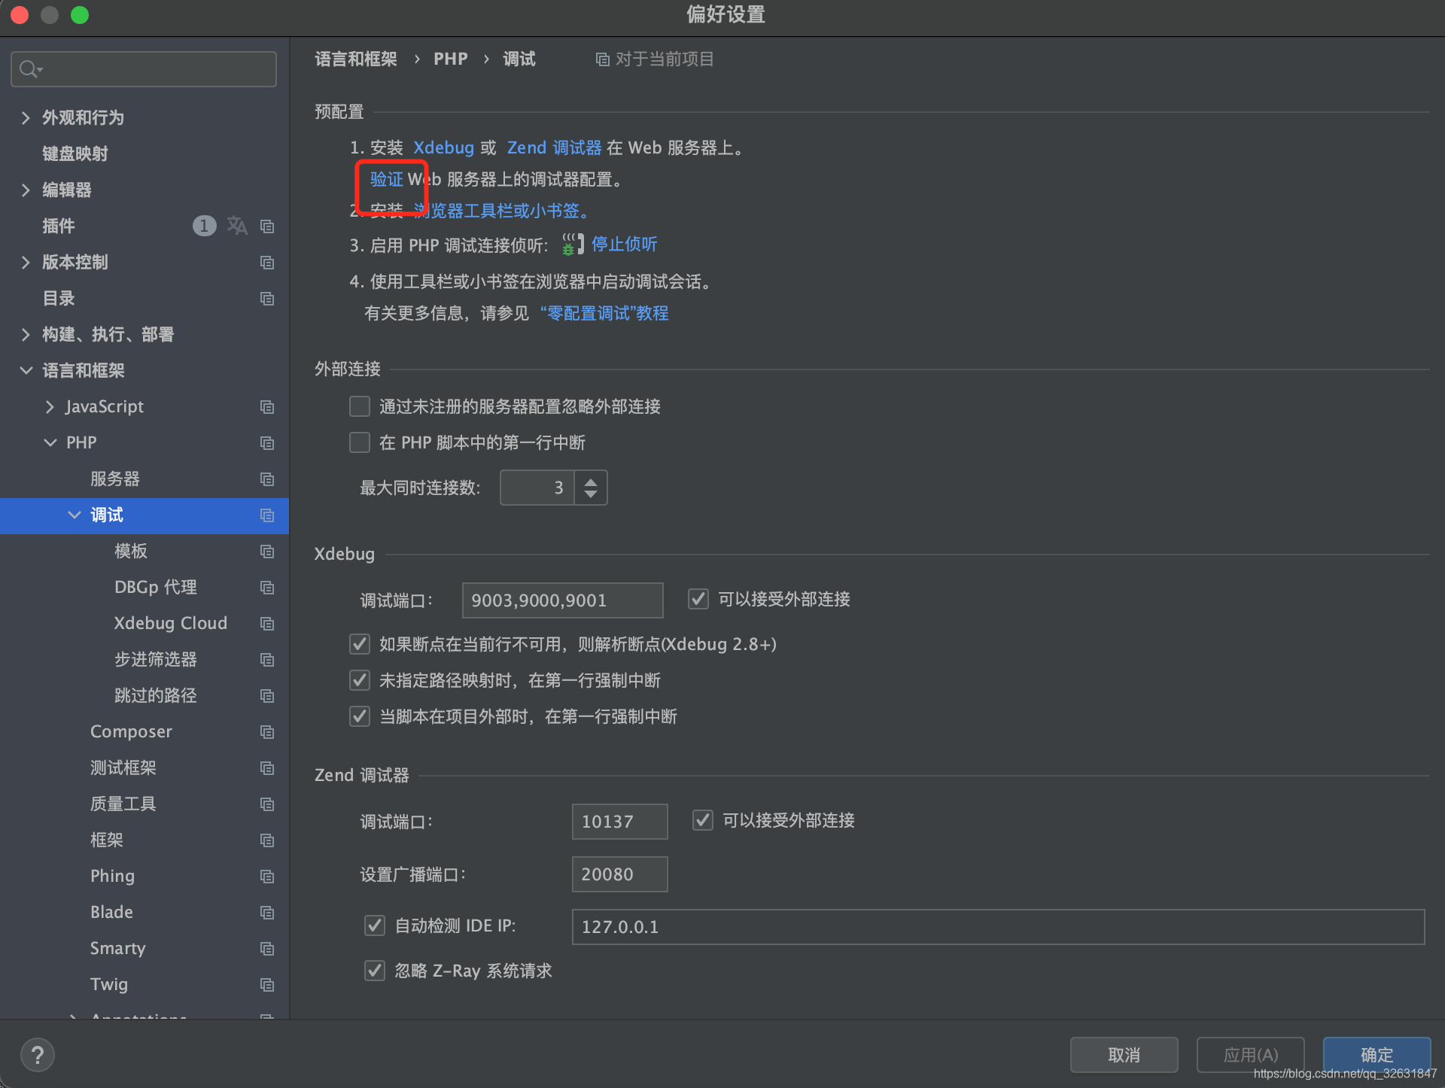This screenshot has width=1445, height=1088.
Task: Increase 最大同时连接数 with the up stepper
Action: pyautogui.click(x=592, y=479)
